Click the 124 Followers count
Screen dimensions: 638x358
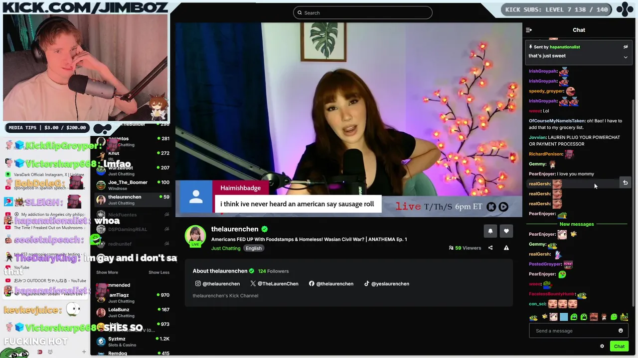(x=273, y=271)
